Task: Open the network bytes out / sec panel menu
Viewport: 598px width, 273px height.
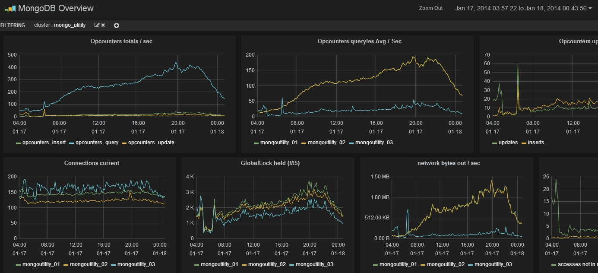Action: click(449, 163)
